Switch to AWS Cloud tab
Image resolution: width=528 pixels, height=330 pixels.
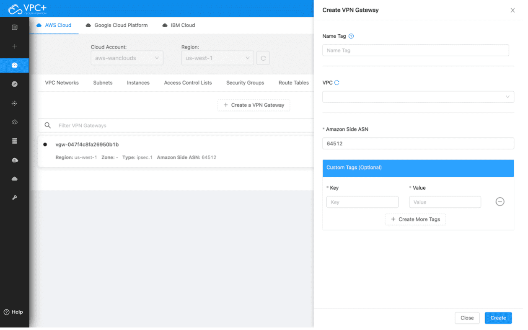tap(54, 25)
